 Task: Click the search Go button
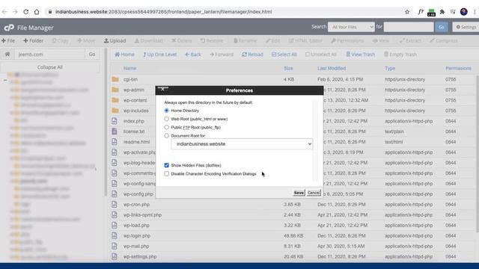pyautogui.click(x=442, y=27)
